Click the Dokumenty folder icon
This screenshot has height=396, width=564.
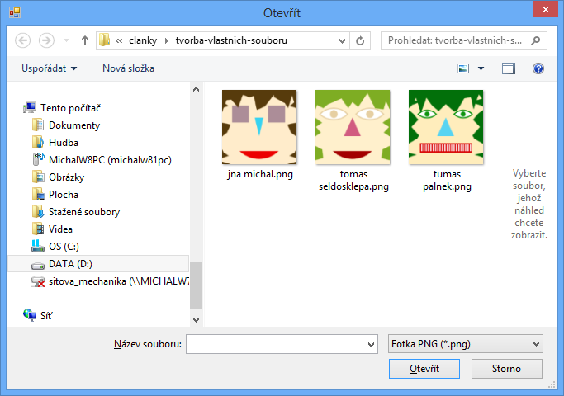(38, 125)
